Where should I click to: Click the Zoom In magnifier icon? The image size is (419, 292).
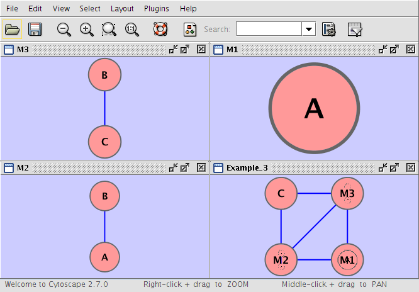coord(87,30)
